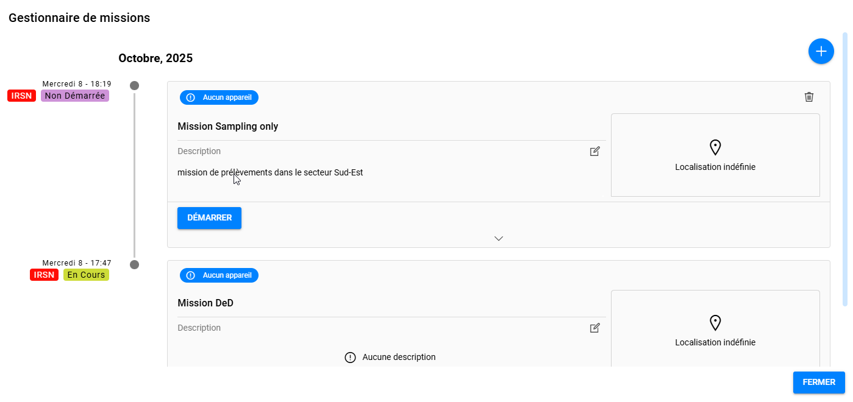This screenshot has width=853, height=402.
Task: Expand the Mission Sampling only card chevron
Action: coord(498,238)
